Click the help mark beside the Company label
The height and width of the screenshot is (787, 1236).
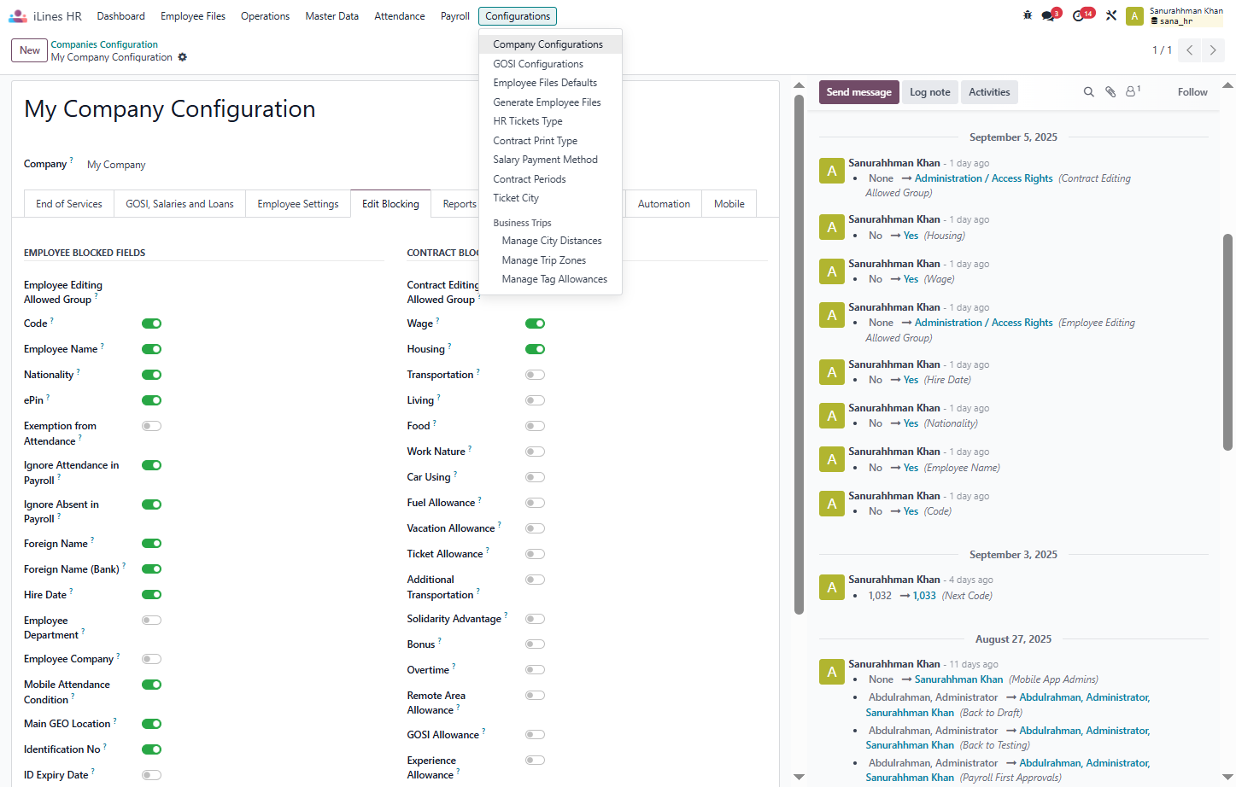coord(71,160)
